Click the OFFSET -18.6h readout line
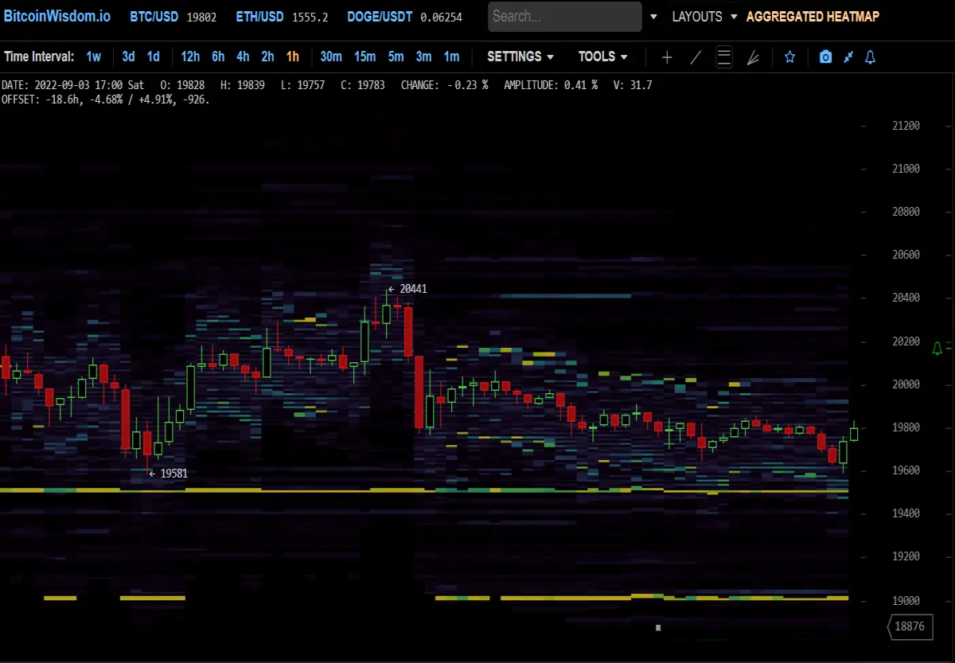The image size is (955, 663). click(x=106, y=99)
